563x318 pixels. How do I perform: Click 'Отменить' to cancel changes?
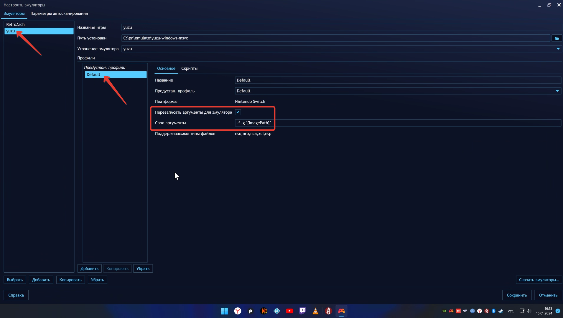(x=548, y=295)
